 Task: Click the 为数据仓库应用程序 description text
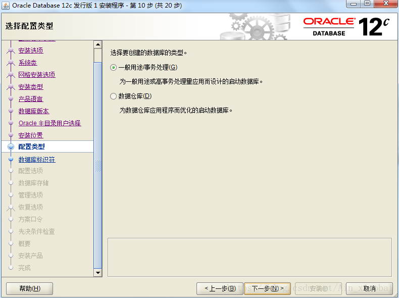(176, 111)
